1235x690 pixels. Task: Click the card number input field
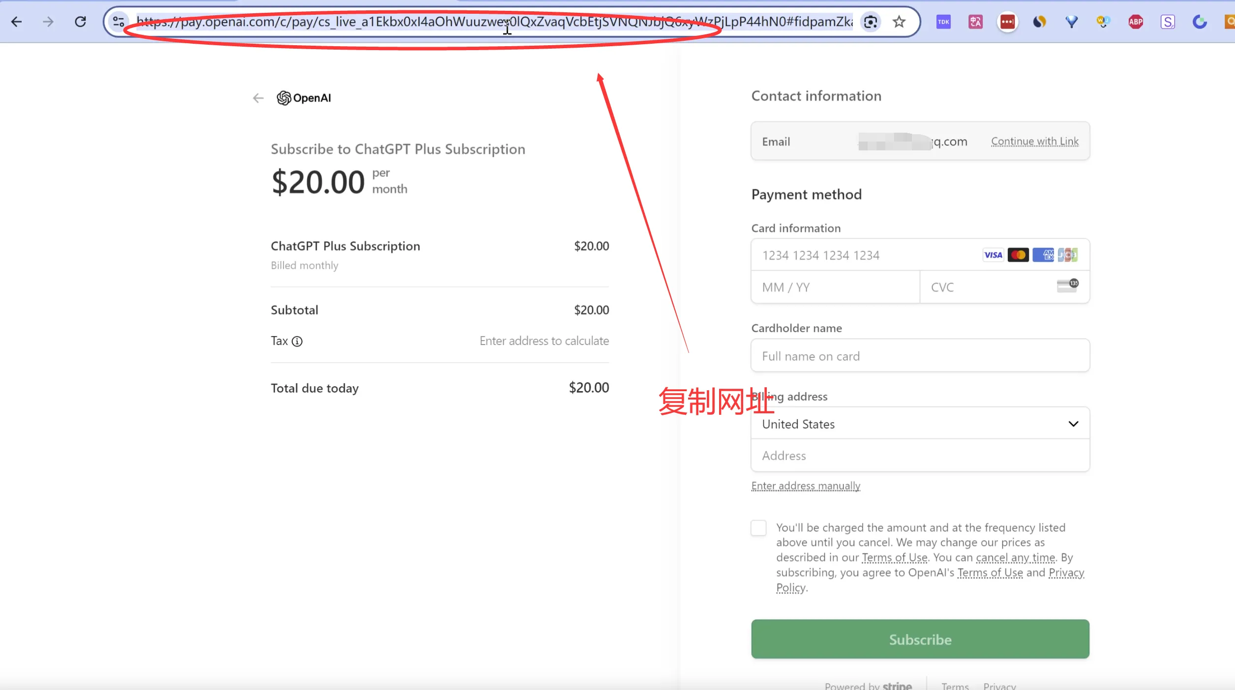[866, 255]
